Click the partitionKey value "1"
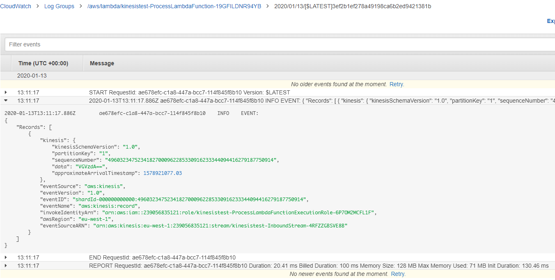555x280 pixels. coord(103,154)
